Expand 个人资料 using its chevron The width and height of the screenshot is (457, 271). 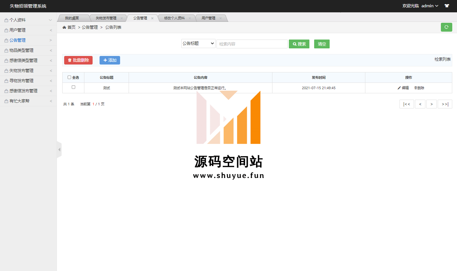click(x=50, y=20)
